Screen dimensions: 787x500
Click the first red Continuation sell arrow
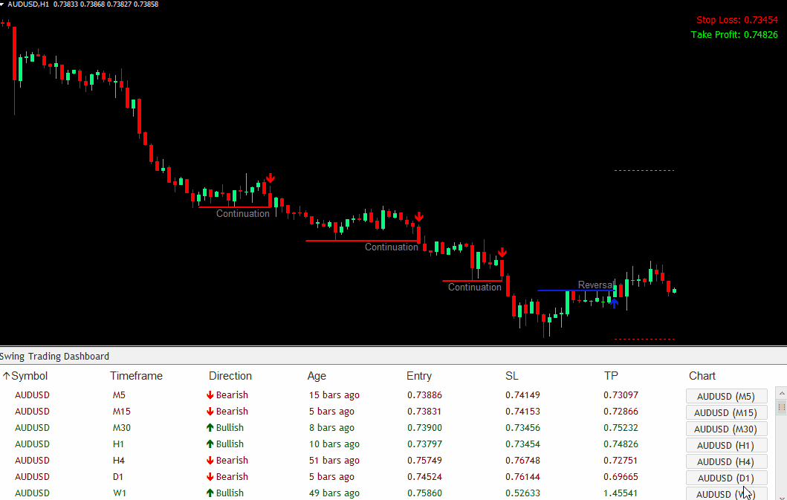[271, 178]
